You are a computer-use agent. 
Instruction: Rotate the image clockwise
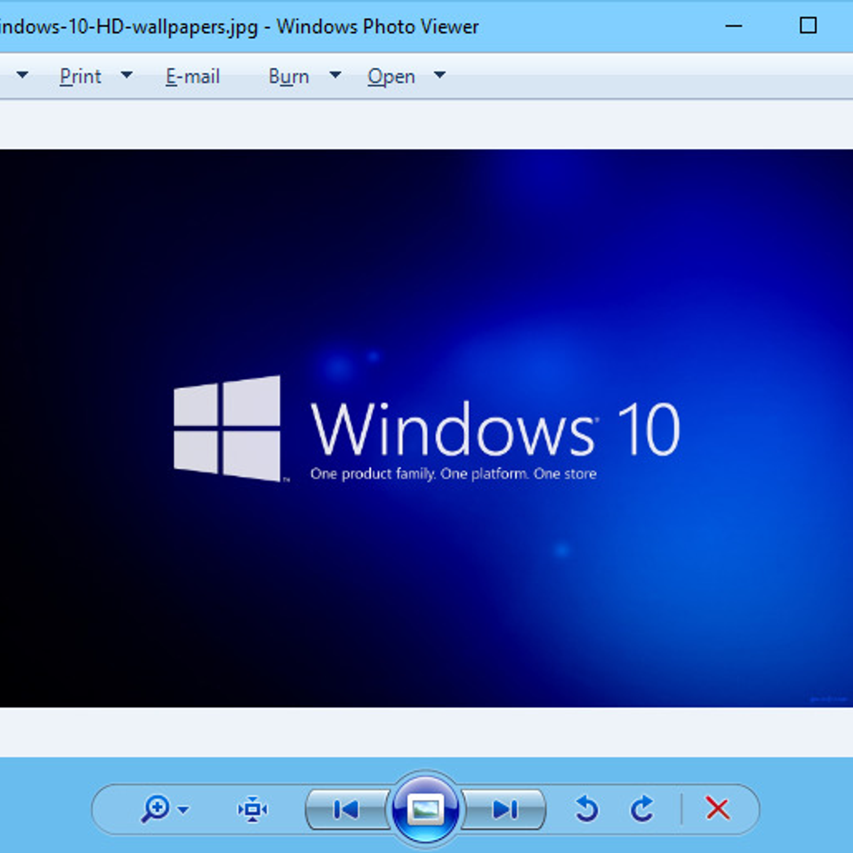coord(642,809)
